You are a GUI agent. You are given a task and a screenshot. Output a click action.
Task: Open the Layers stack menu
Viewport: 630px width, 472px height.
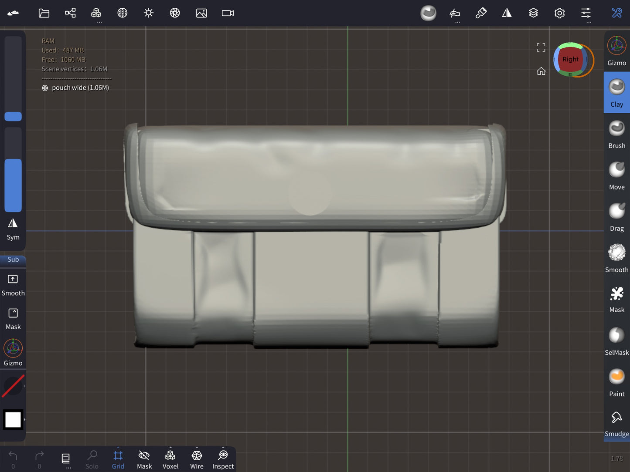click(533, 13)
